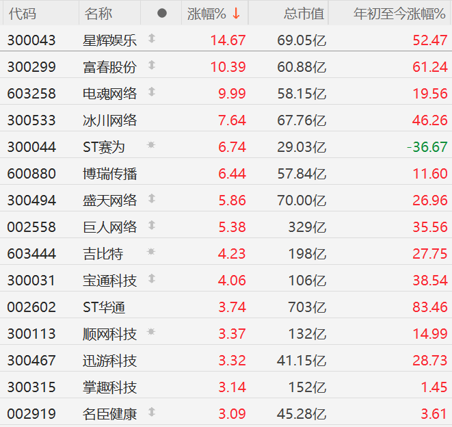The width and height of the screenshot is (452, 427).
Task: Select stock name 星辉娱乐
Action: (109, 40)
